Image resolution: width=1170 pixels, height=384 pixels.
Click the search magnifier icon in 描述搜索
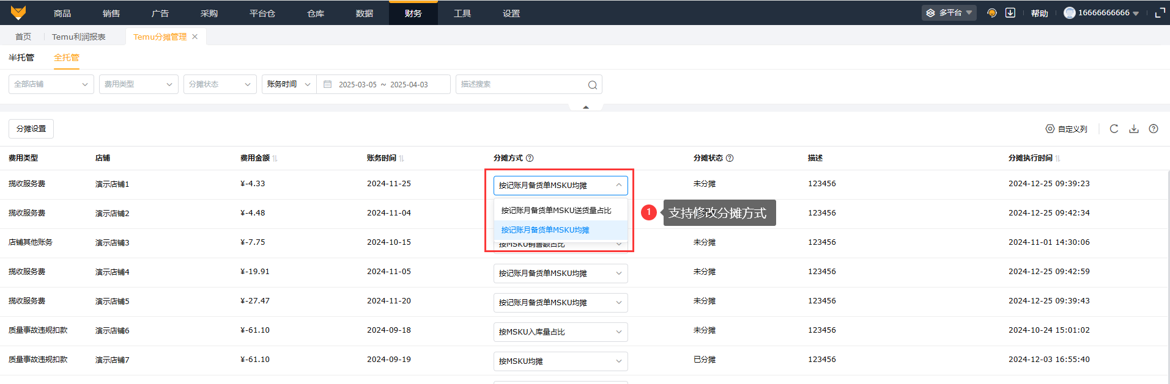coord(592,85)
